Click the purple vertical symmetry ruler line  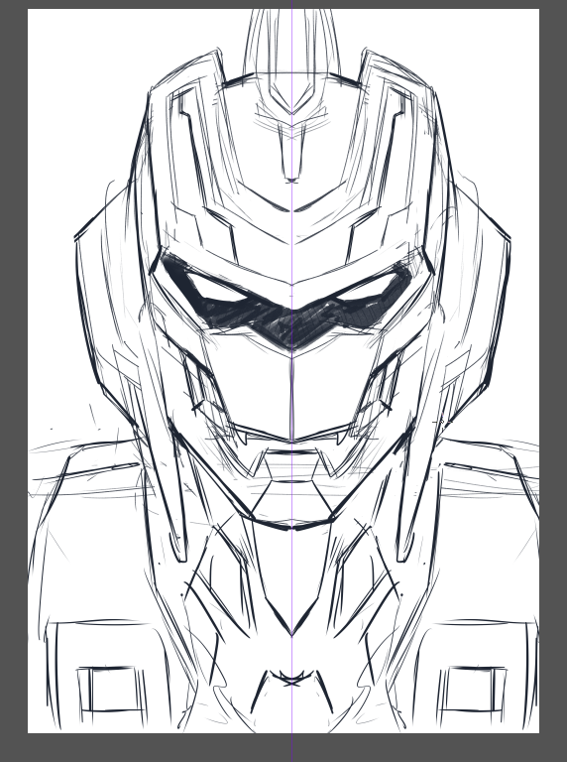(291, 381)
